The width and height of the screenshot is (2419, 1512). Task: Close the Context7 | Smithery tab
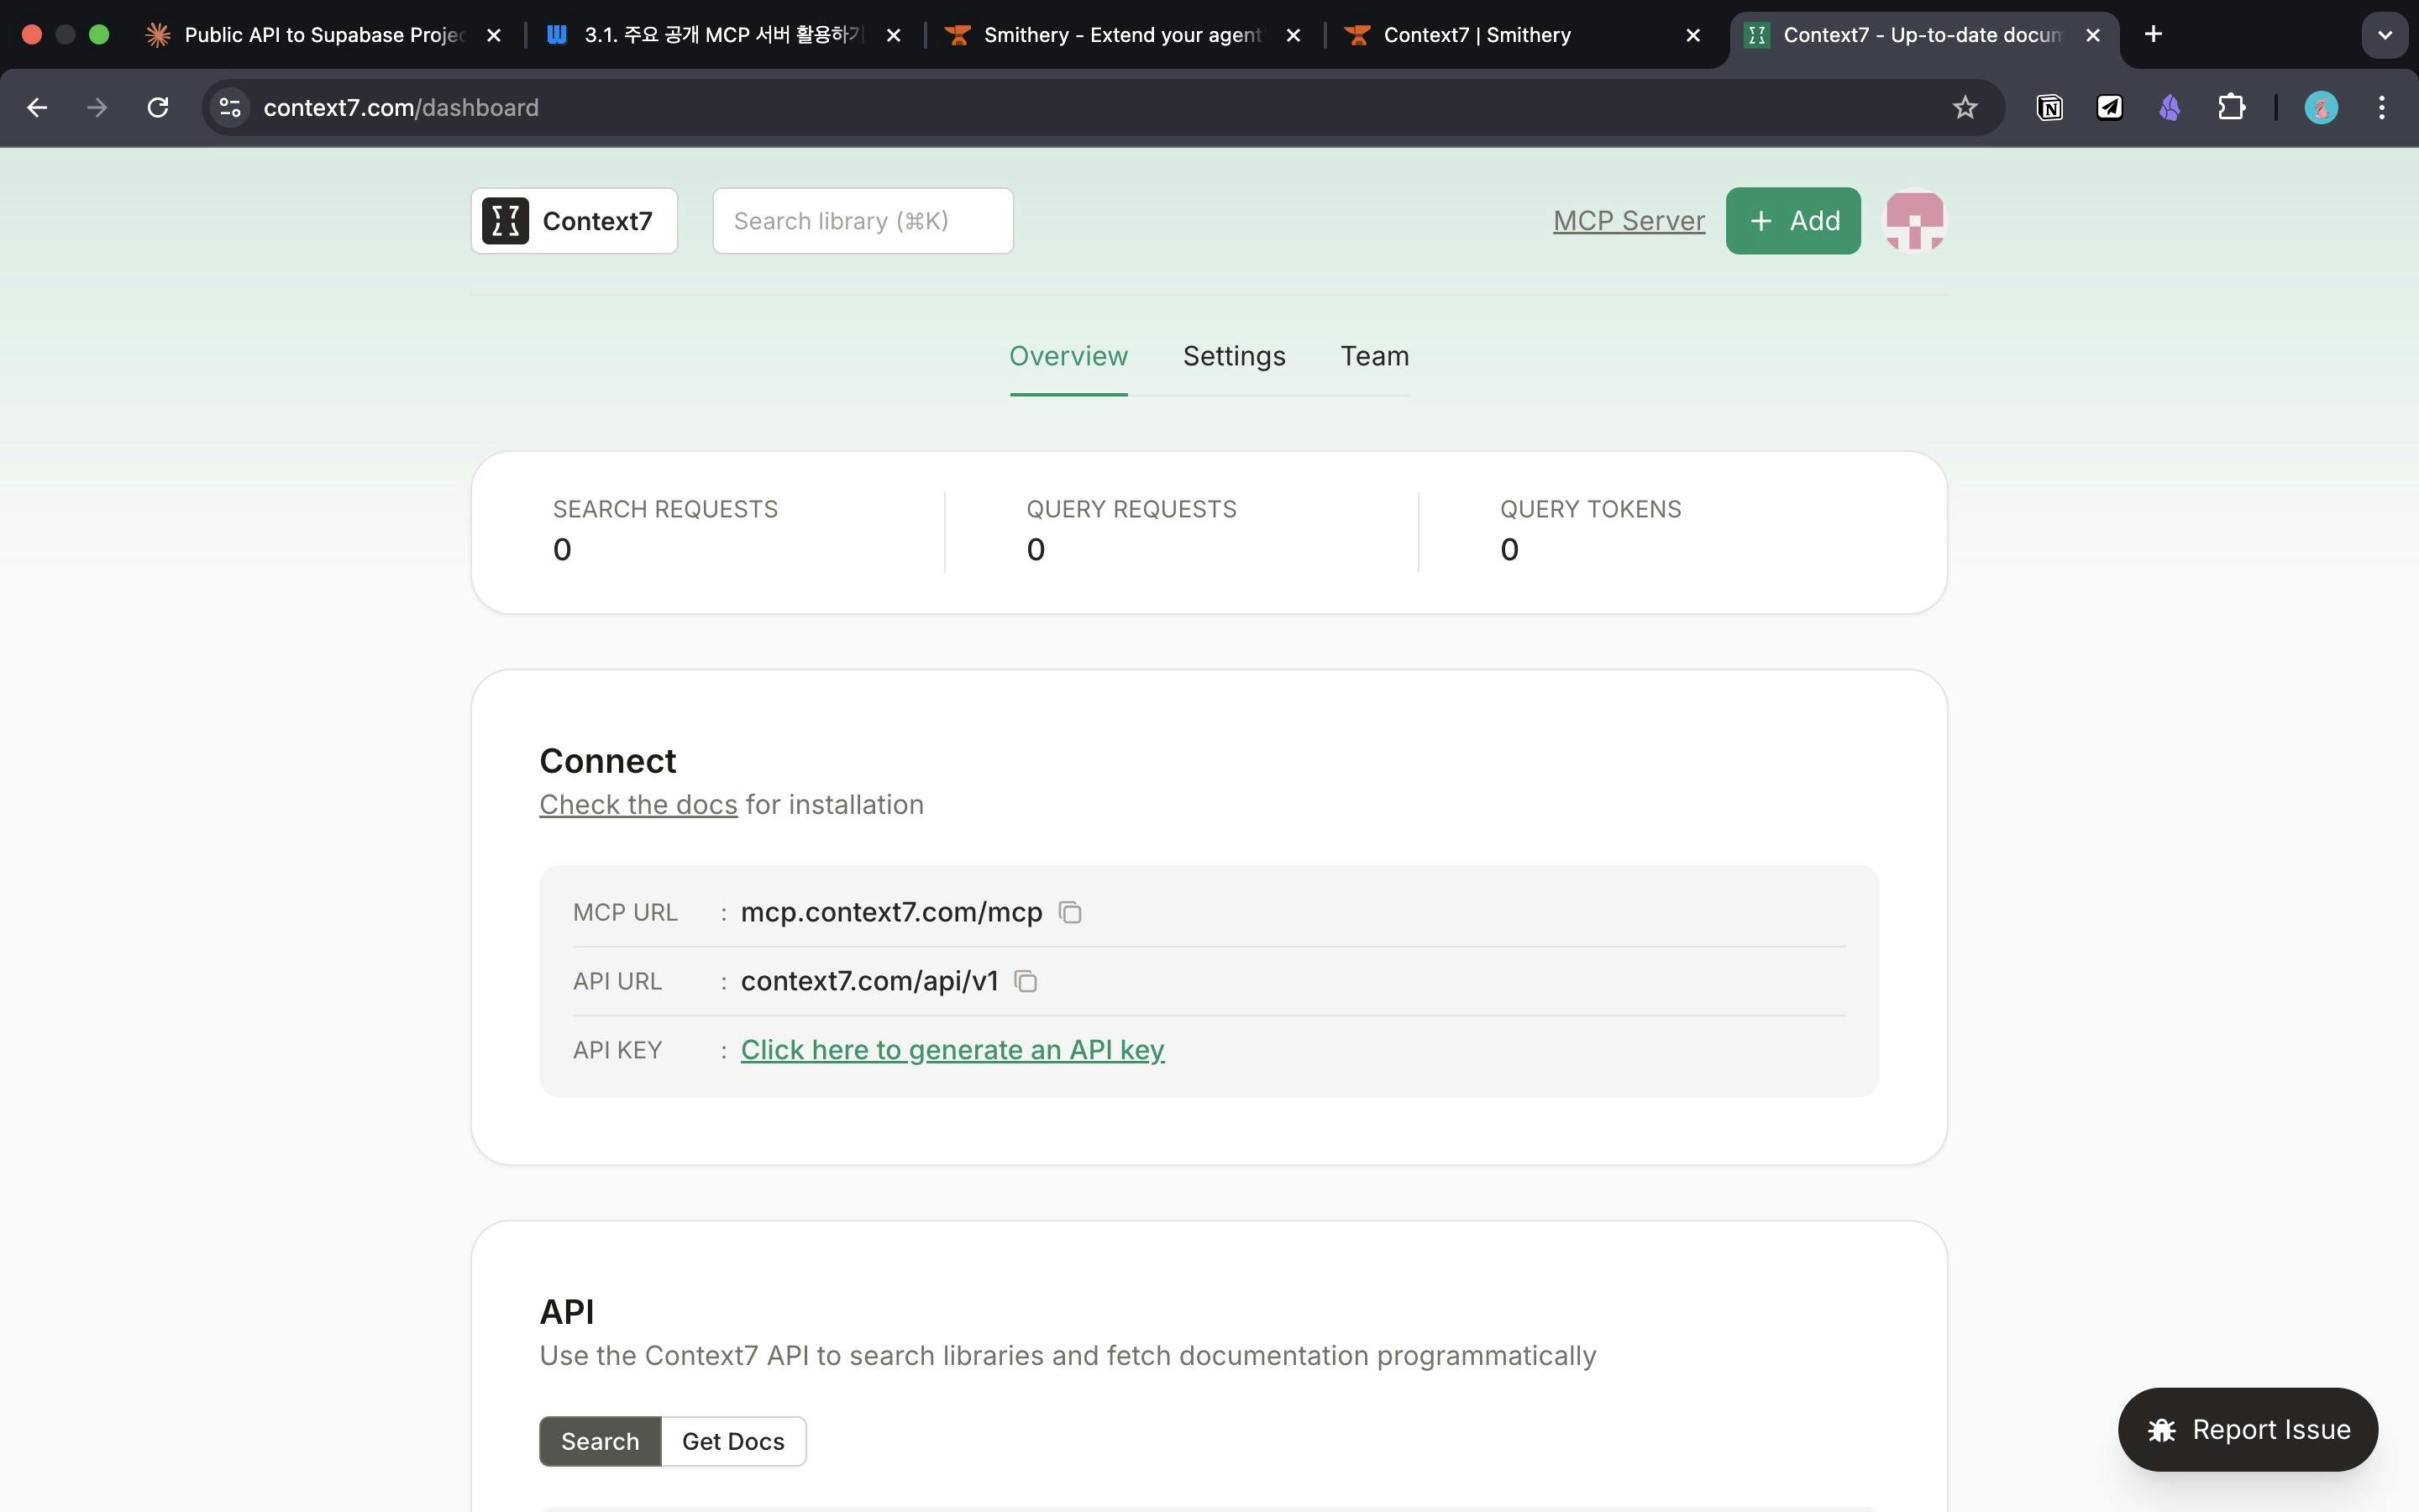pos(1692,35)
